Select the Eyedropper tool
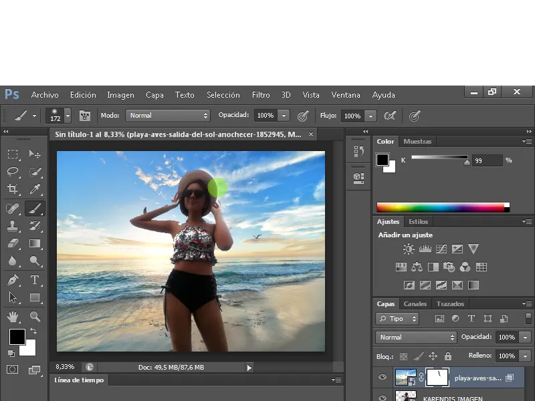This screenshot has width=535, height=401. click(35, 189)
